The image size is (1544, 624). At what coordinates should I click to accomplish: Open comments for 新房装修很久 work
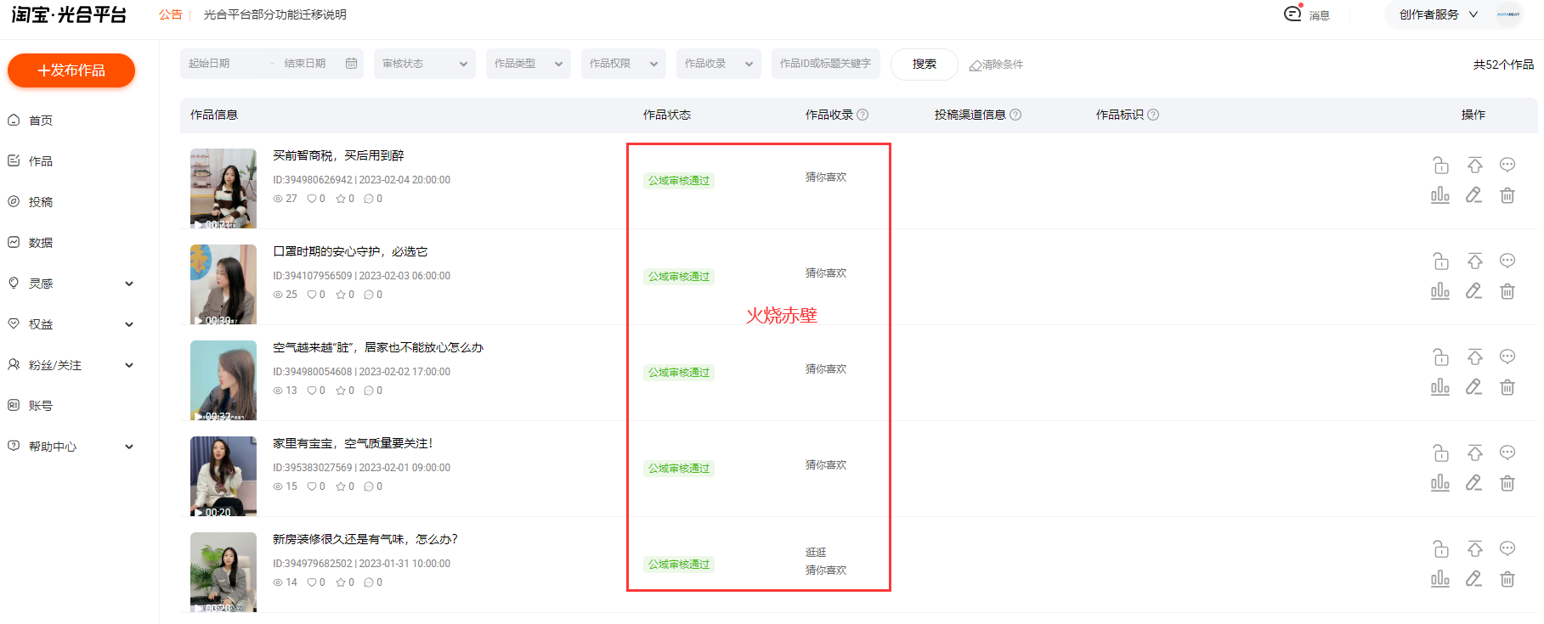click(x=1507, y=548)
